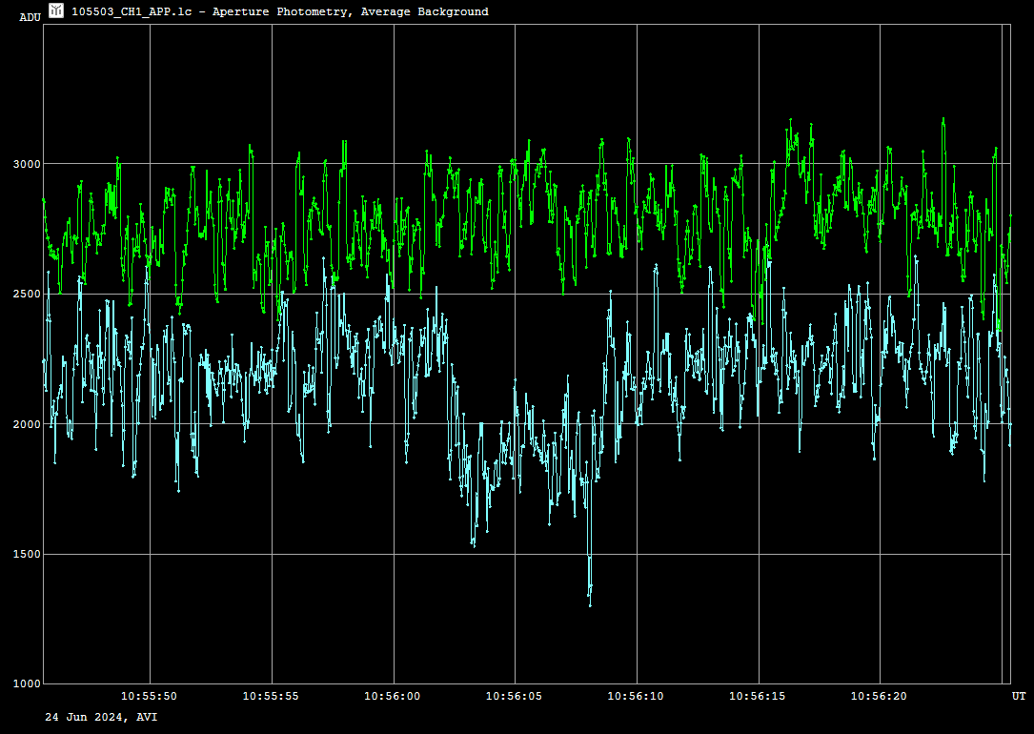1034x734 pixels.
Task: Click the '1500' y-axis label
Action: tap(27, 555)
